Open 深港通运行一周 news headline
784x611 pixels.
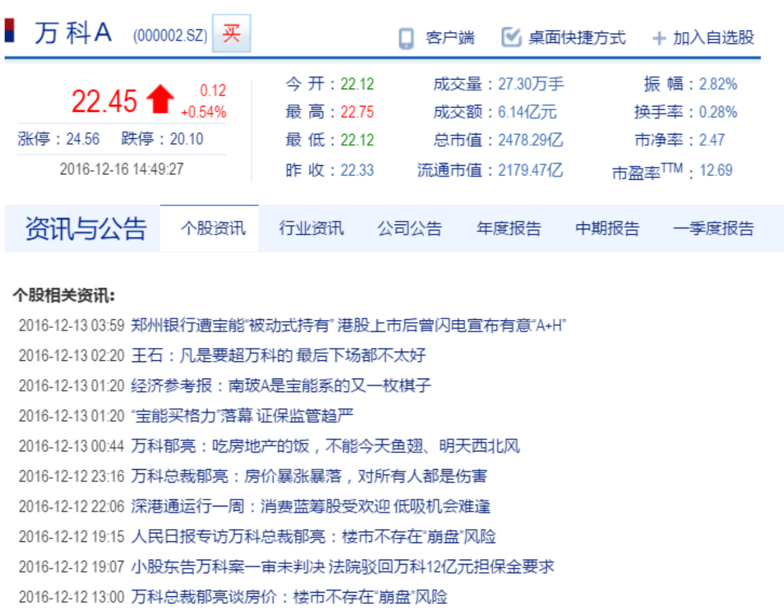pos(310,506)
